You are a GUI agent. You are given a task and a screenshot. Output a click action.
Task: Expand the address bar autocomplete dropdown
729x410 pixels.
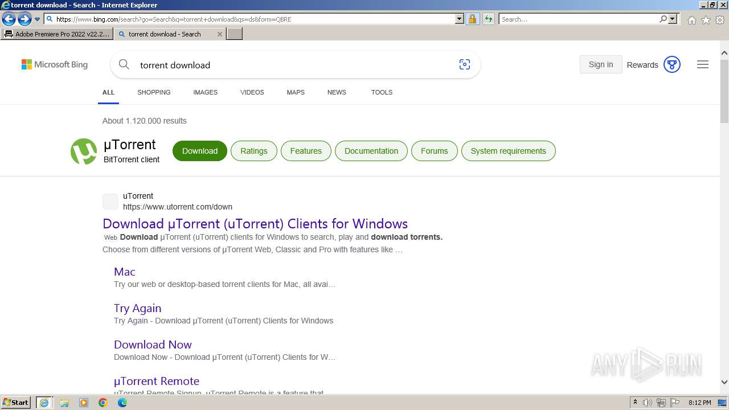click(x=460, y=19)
